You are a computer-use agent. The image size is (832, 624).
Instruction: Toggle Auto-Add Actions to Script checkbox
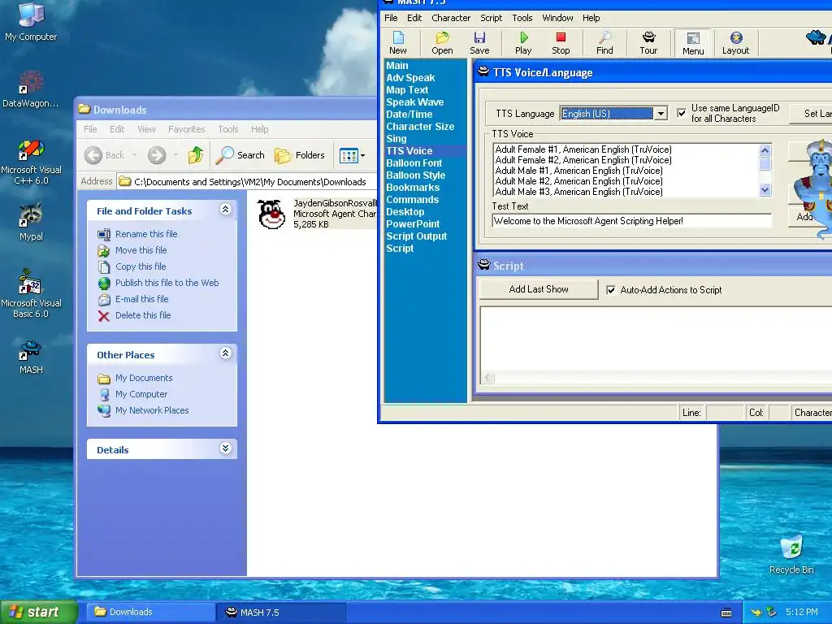[x=611, y=290]
